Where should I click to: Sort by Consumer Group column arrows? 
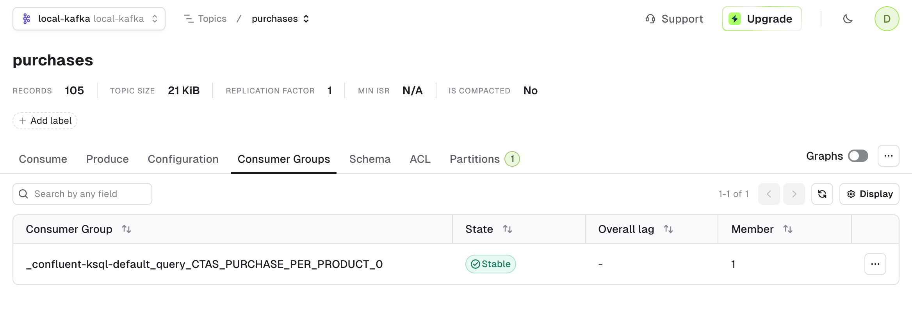pyautogui.click(x=126, y=229)
